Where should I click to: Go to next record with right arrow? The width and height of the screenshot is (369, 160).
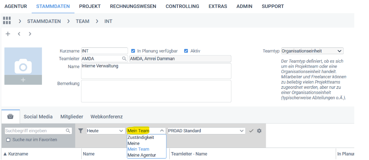pos(30,34)
